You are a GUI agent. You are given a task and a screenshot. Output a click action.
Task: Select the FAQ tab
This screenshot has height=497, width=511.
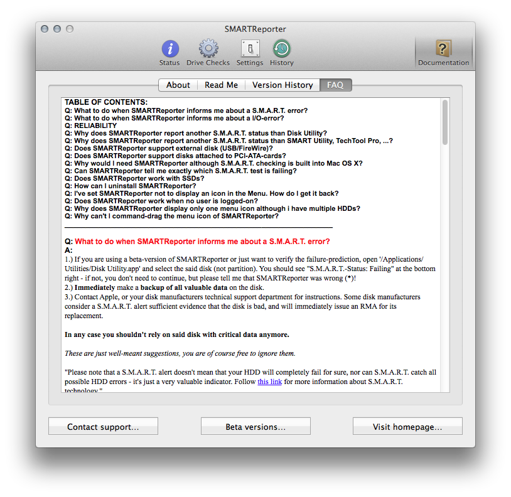335,85
